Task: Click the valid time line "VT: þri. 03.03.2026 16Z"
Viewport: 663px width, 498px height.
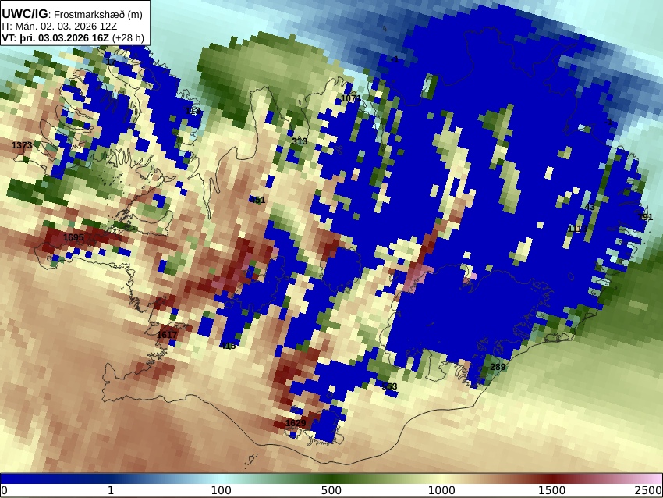Action: pyautogui.click(x=55, y=37)
